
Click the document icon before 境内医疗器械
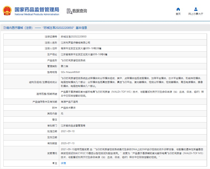4,28
